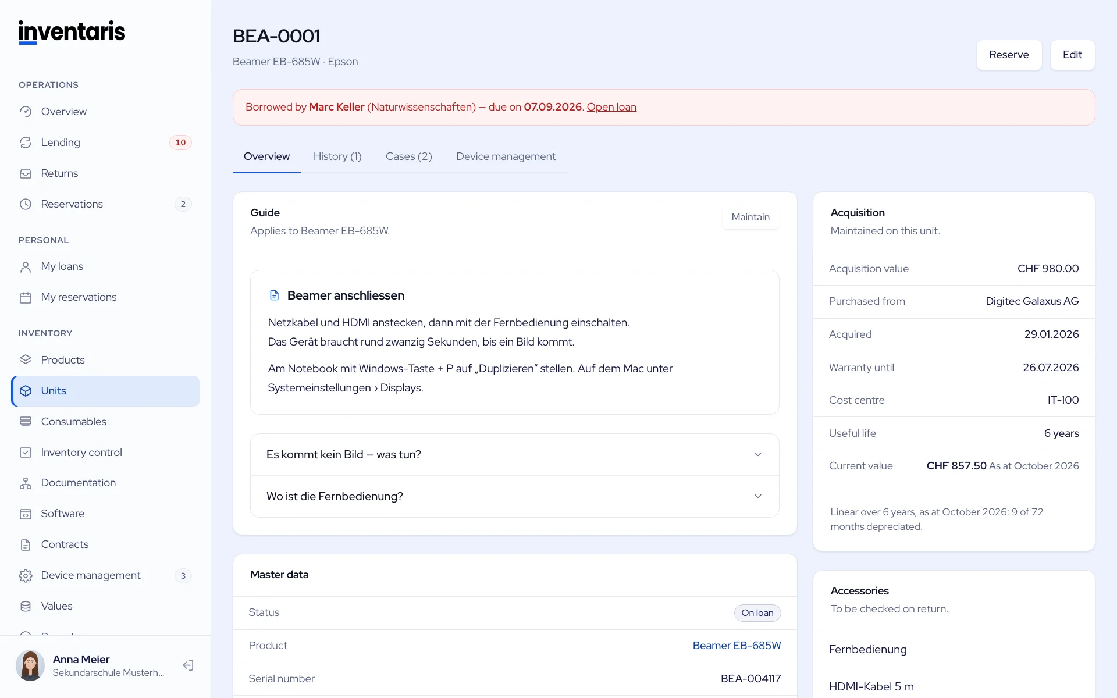
Task: Click the logout icon beside Anna Meier
Action: (x=188, y=665)
